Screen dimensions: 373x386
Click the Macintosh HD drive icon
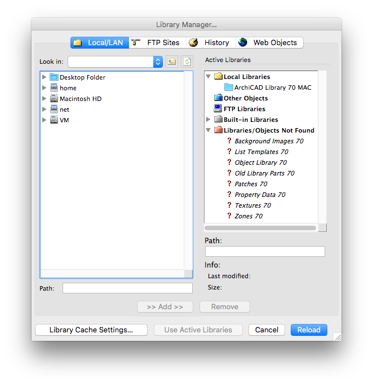click(54, 98)
